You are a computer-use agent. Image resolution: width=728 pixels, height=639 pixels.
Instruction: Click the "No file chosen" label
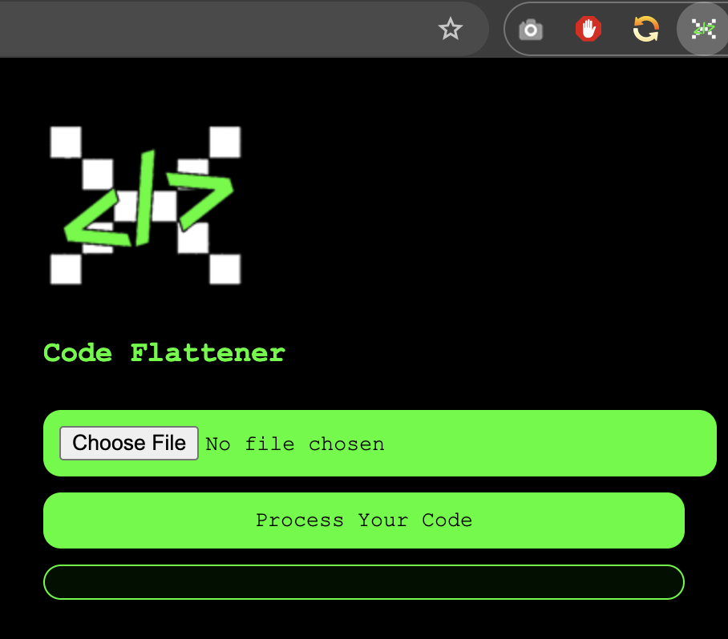coord(295,444)
